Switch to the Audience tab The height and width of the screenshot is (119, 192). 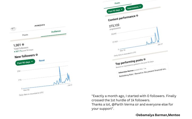tap(56, 31)
